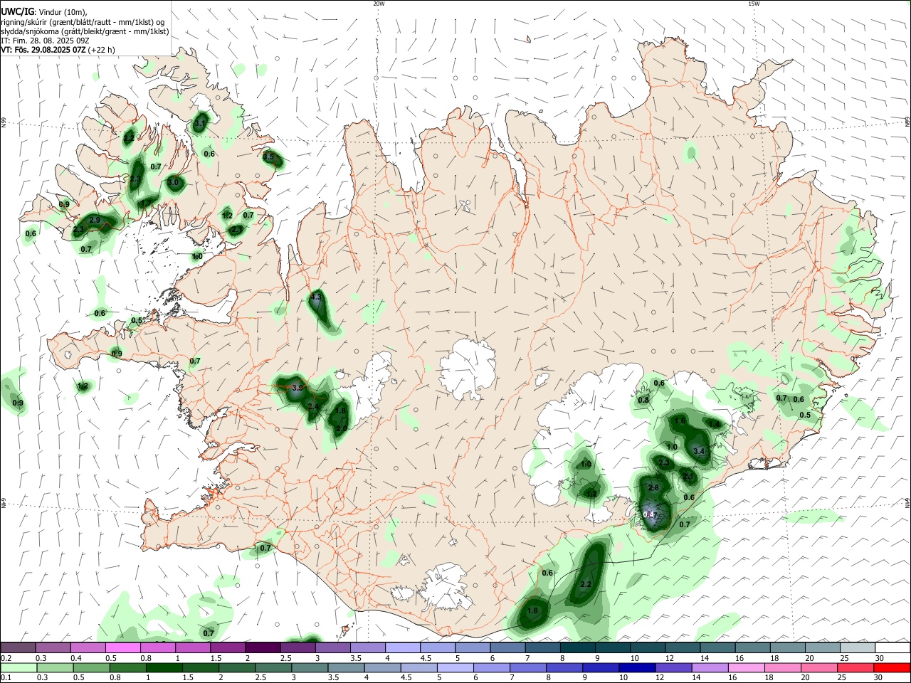
Task: Pick the dark teal snow-scale swatch between 8 and 9
Action: pyautogui.click(x=579, y=647)
